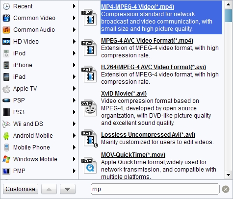Screen dimensions: 233x199
Task: Click the iPod device icon
Action: click(x=6, y=53)
